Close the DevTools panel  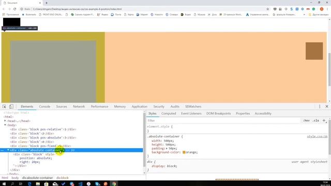327,106
